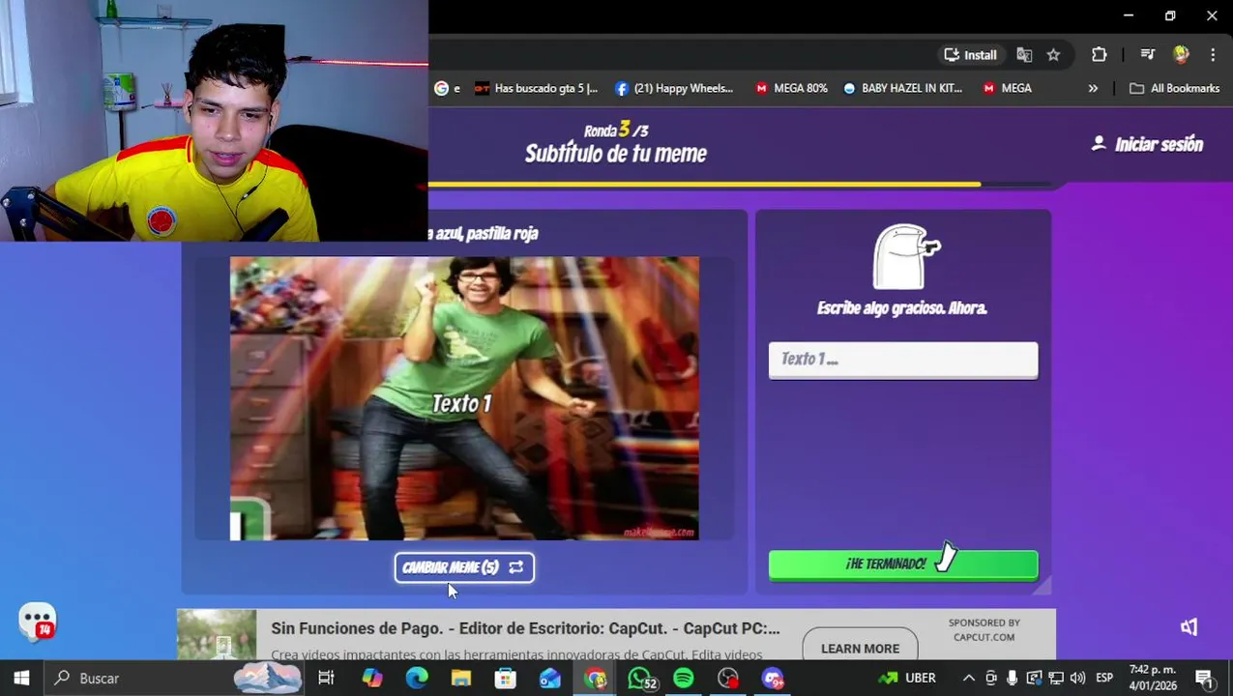Screen dimensions: 1233x696
Task: Focus the 'Texto 1...' input field
Action: [x=903, y=360]
